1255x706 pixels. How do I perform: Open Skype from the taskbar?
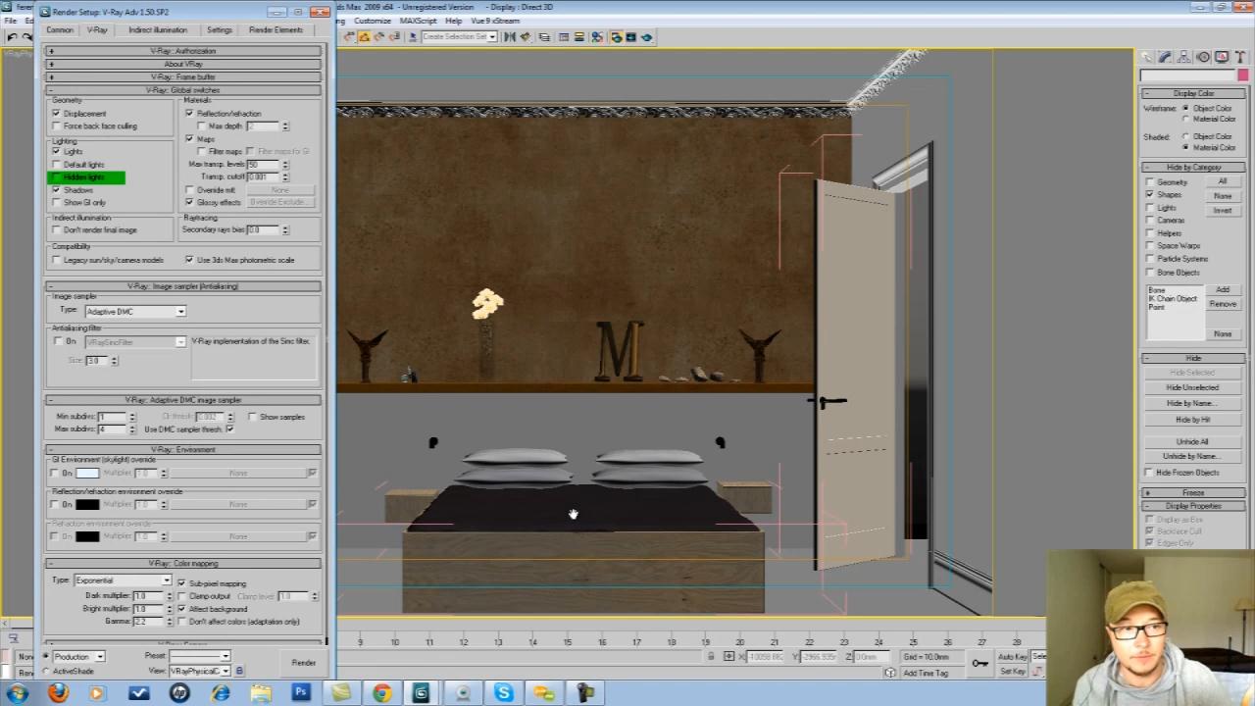tap(503, 693)
